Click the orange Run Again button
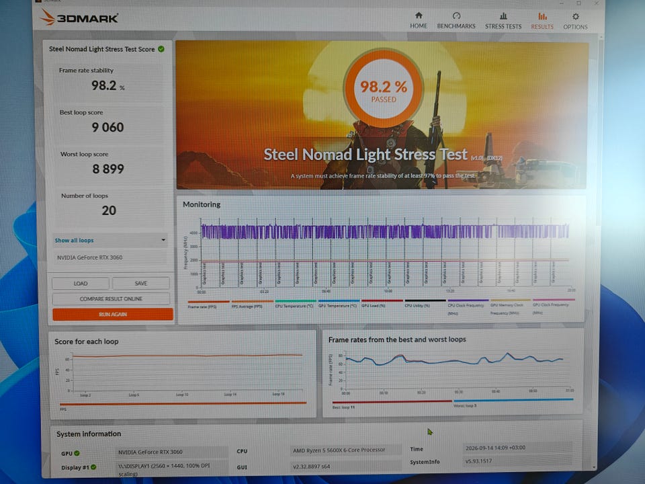 tap(113, 314)
